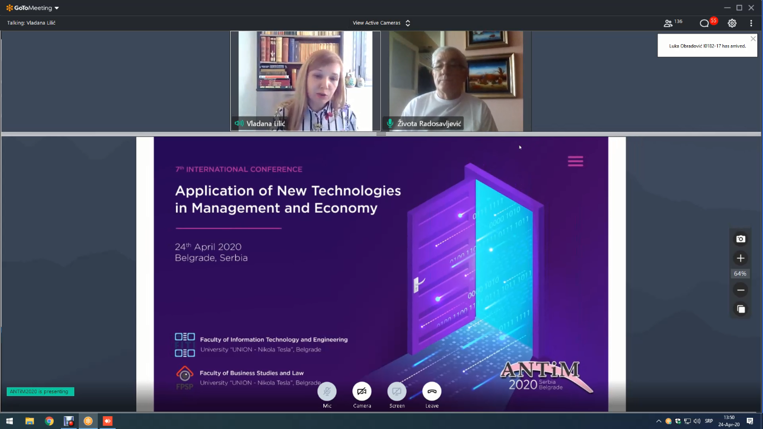Click the SRP language indicator

709,421
